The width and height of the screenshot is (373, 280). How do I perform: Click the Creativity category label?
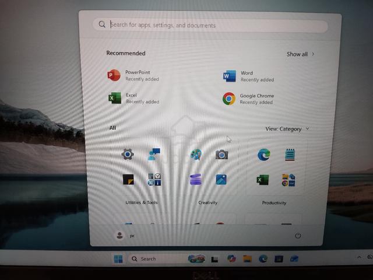[x=208, y=202]
